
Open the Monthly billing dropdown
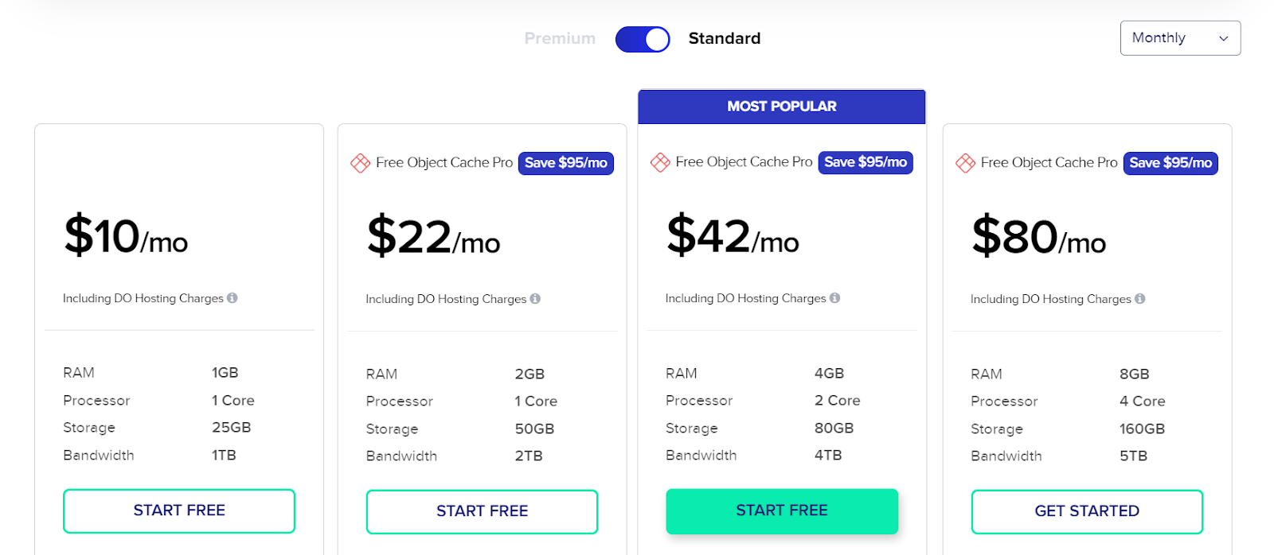point(1179,38)
